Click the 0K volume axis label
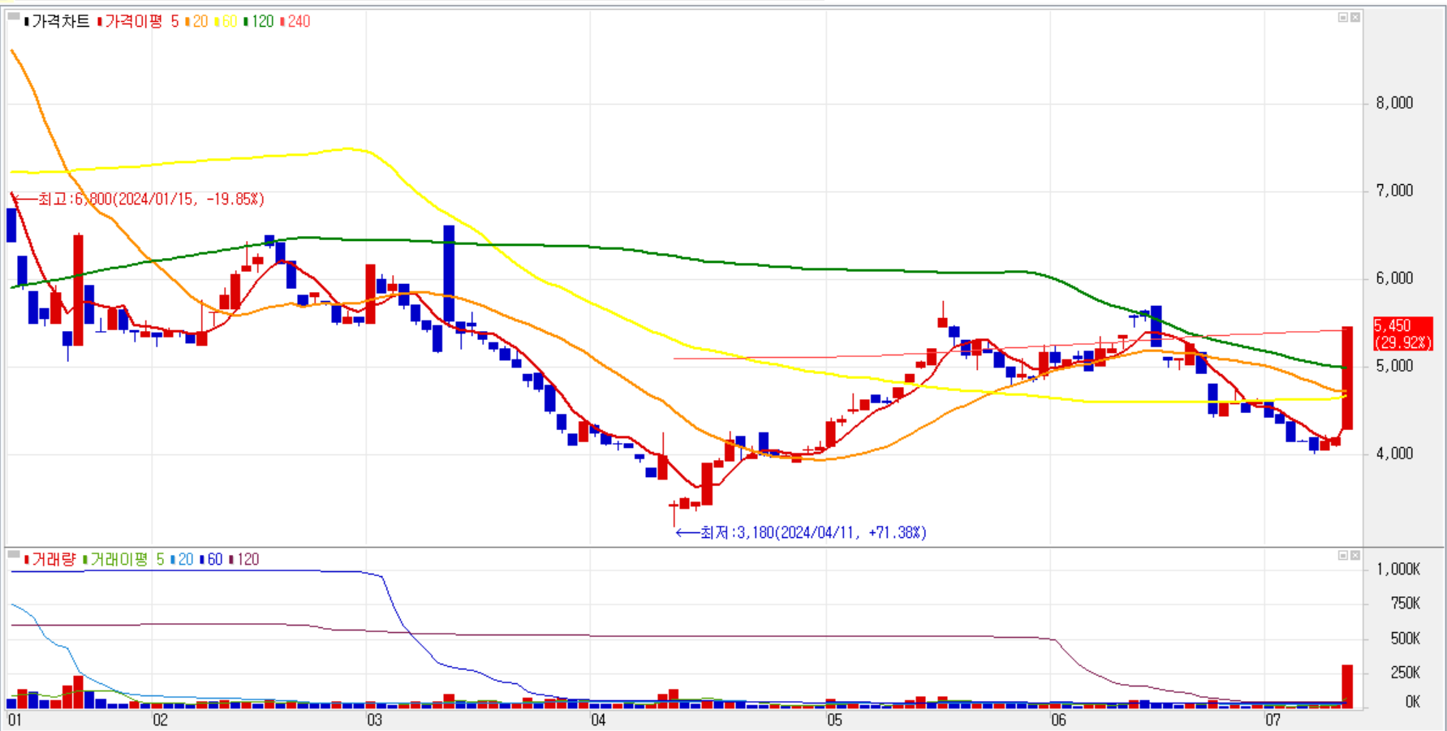Viewport: 1447px width, 731px height. (1413, 702)
